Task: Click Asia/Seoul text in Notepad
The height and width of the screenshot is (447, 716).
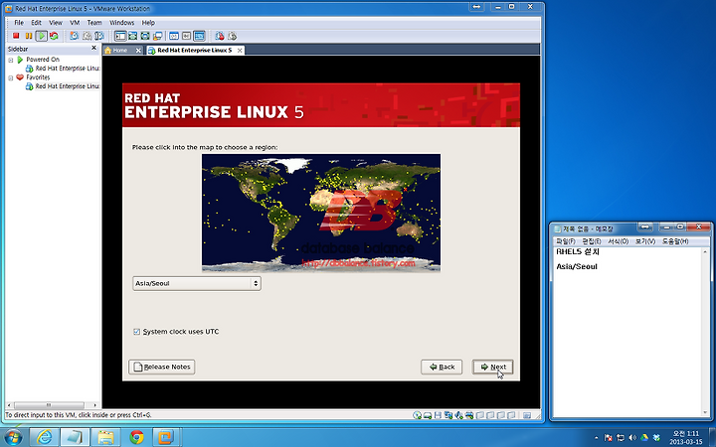Action: (x=577, y=266)
